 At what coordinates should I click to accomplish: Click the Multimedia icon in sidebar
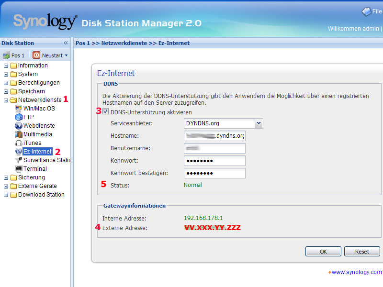19,134
